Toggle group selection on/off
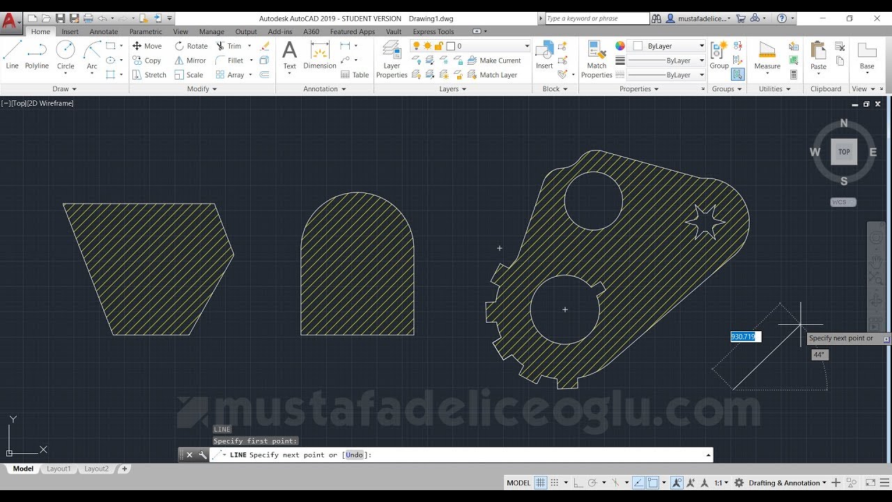This screenshot has width=892, height=502. (738, 75)
